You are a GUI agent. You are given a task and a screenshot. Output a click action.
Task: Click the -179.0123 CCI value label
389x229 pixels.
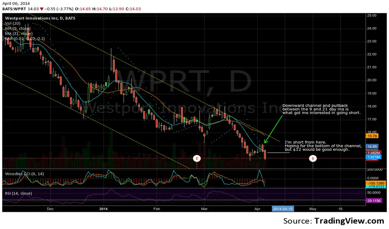point(376,187)
